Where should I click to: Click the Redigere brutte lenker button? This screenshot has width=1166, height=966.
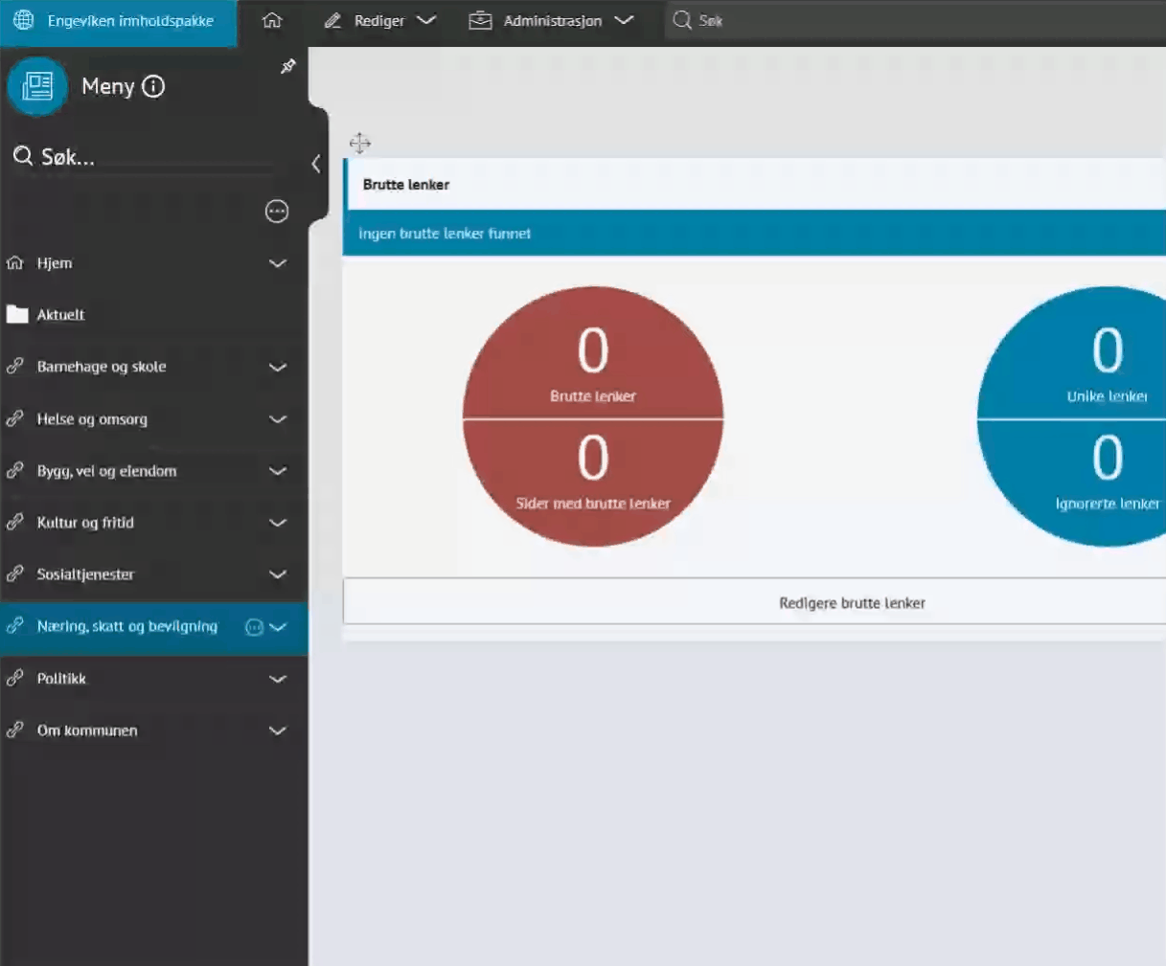coord(851,603)
